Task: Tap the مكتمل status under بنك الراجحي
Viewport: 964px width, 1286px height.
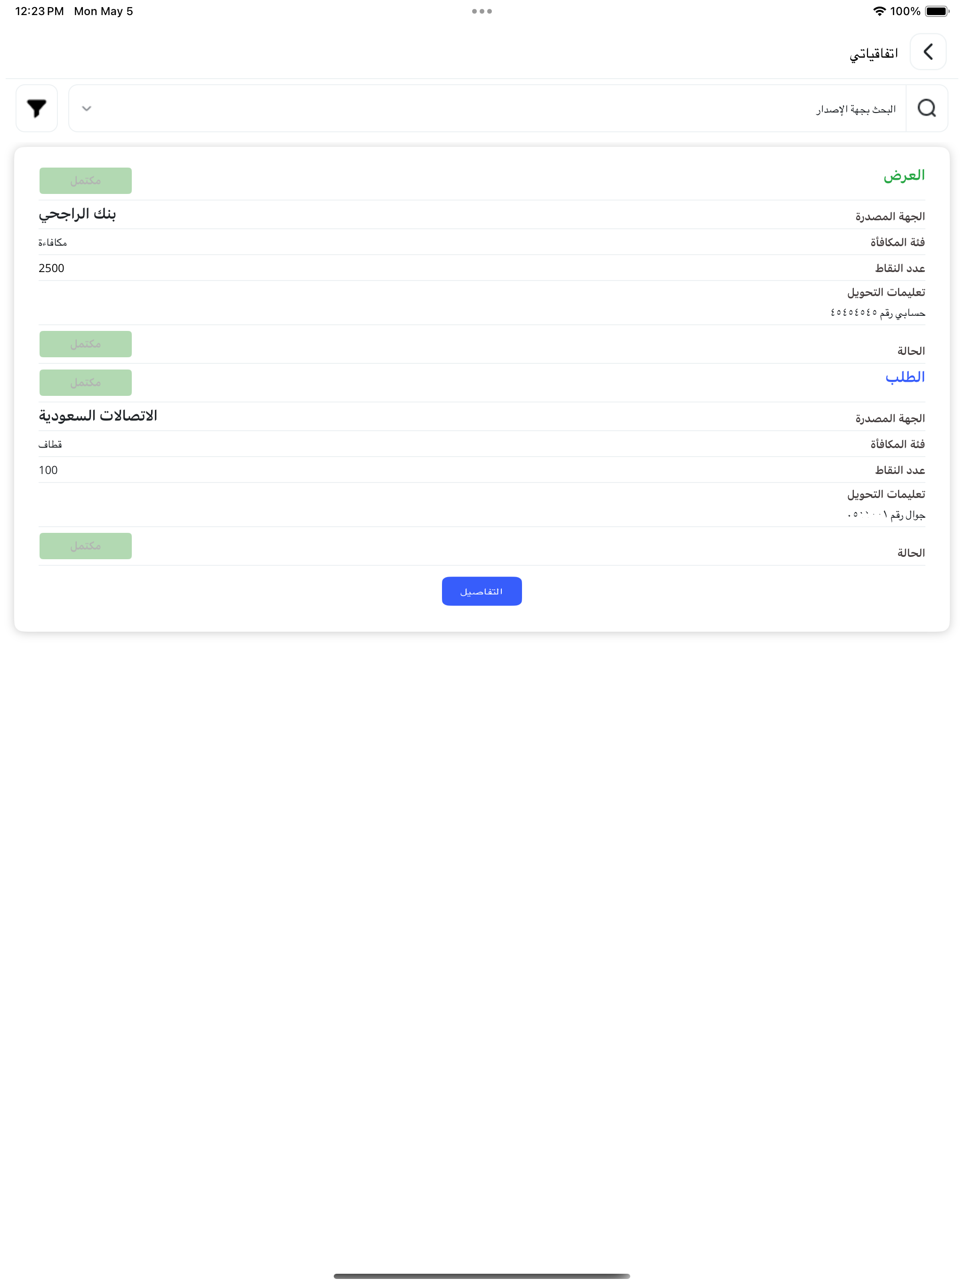Action: (x=86, y=344)
